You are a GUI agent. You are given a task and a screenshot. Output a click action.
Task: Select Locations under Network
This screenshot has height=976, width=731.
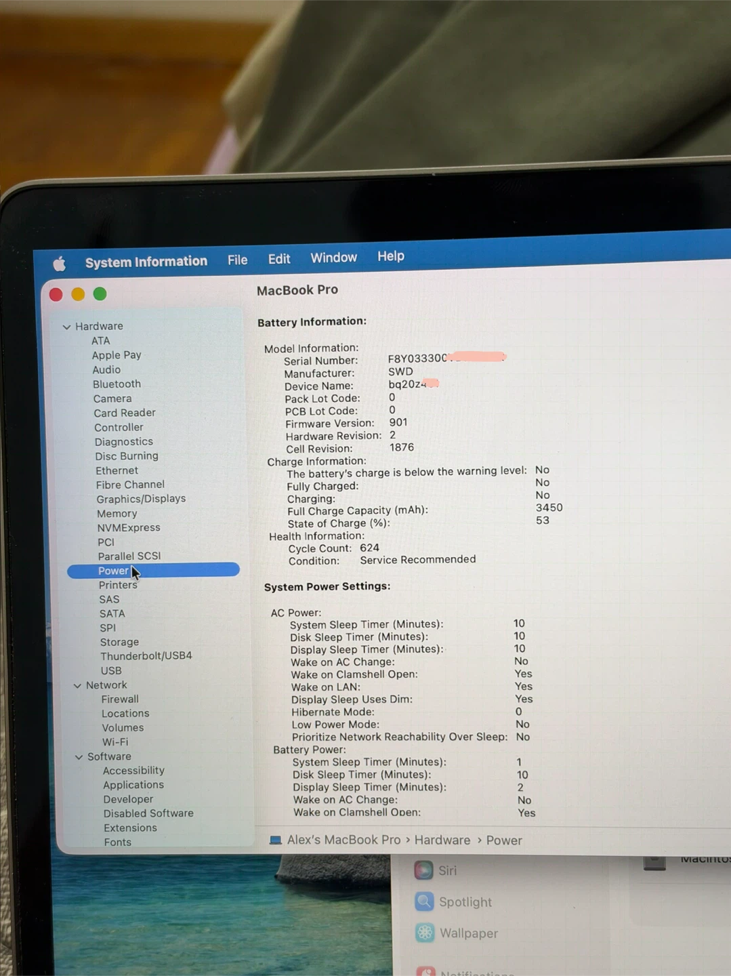[x=125, y=714]
